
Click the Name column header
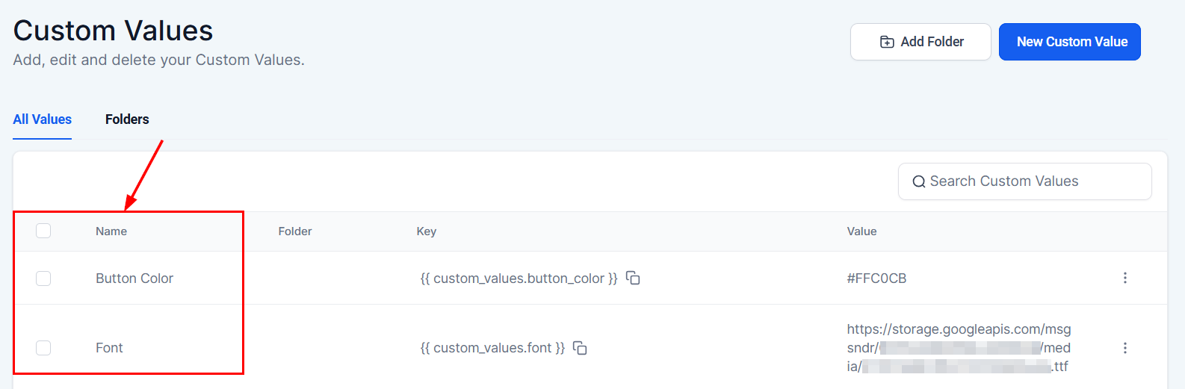[x=111, y=231]
